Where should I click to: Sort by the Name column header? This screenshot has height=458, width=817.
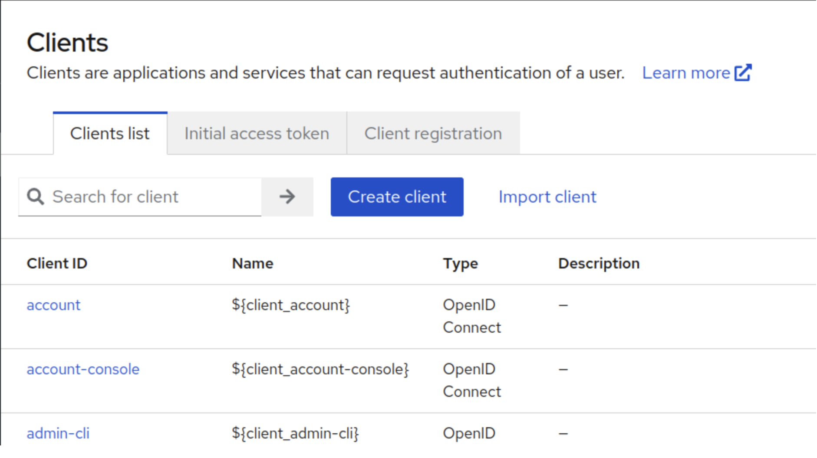pos(253,263)
